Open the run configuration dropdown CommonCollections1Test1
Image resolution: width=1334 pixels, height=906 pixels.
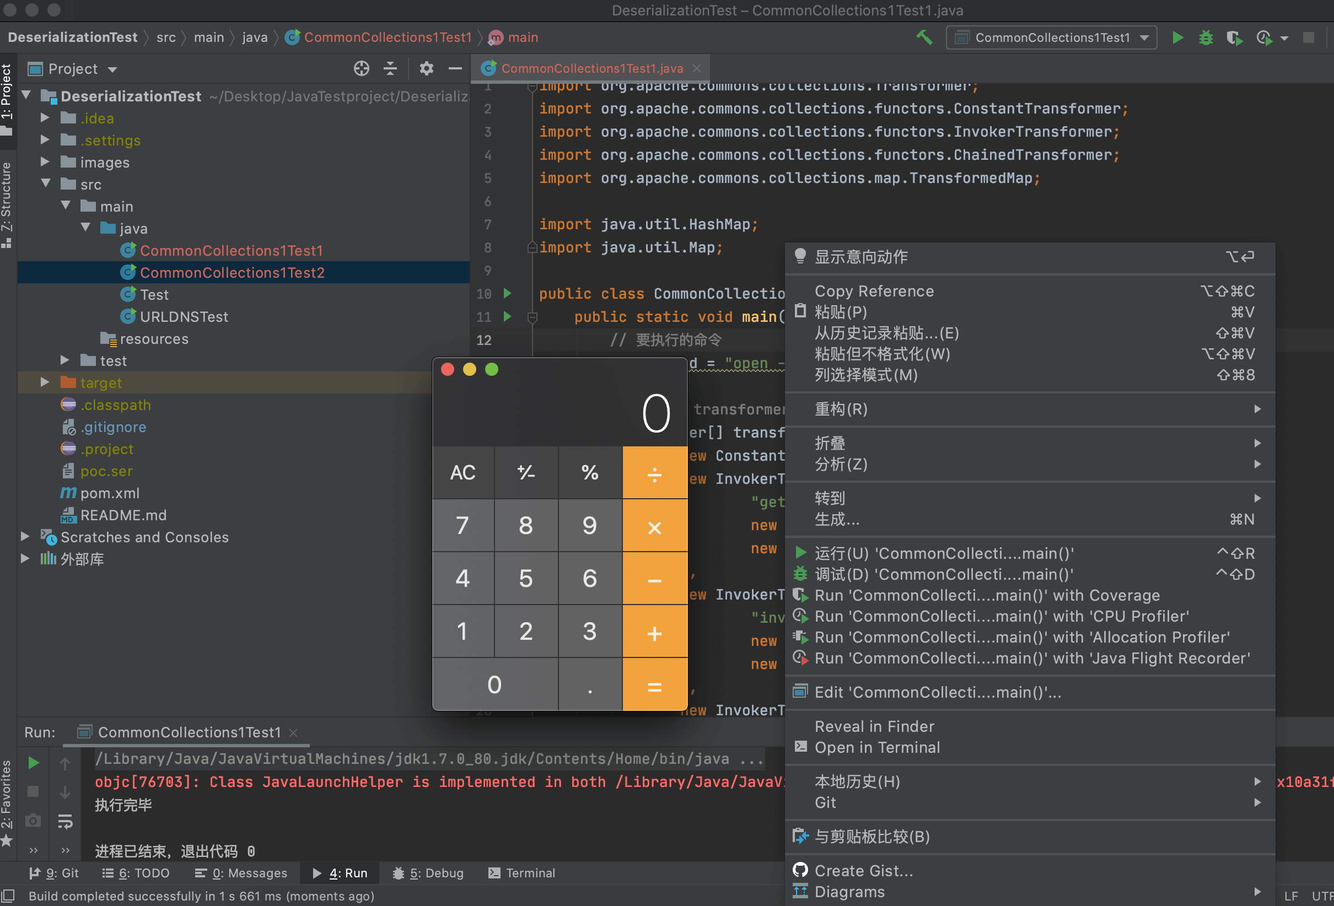tap(1051, 38)
